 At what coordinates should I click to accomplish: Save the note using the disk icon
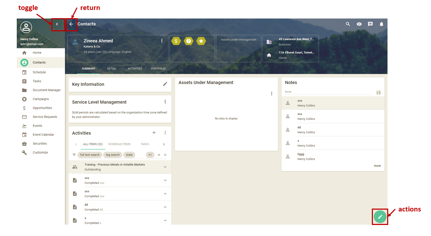pyautogui.click(x=378, y=92)
